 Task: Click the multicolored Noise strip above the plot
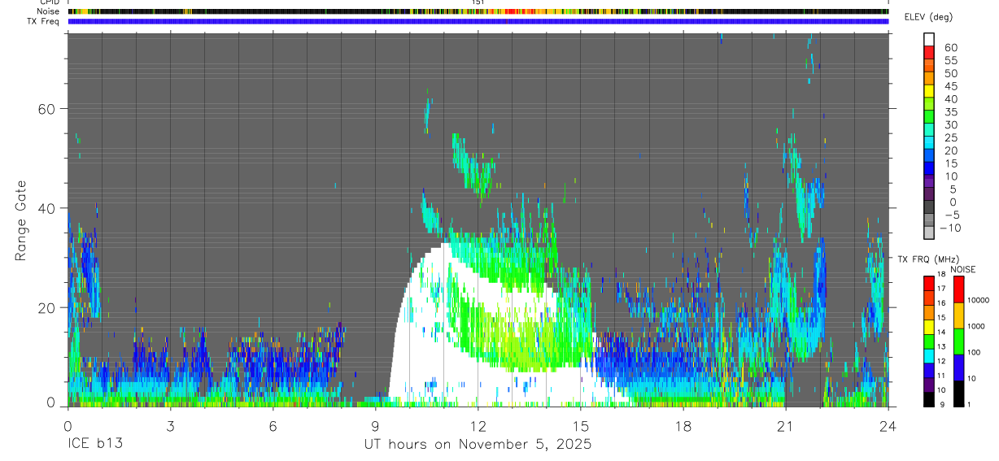point(478,11)
